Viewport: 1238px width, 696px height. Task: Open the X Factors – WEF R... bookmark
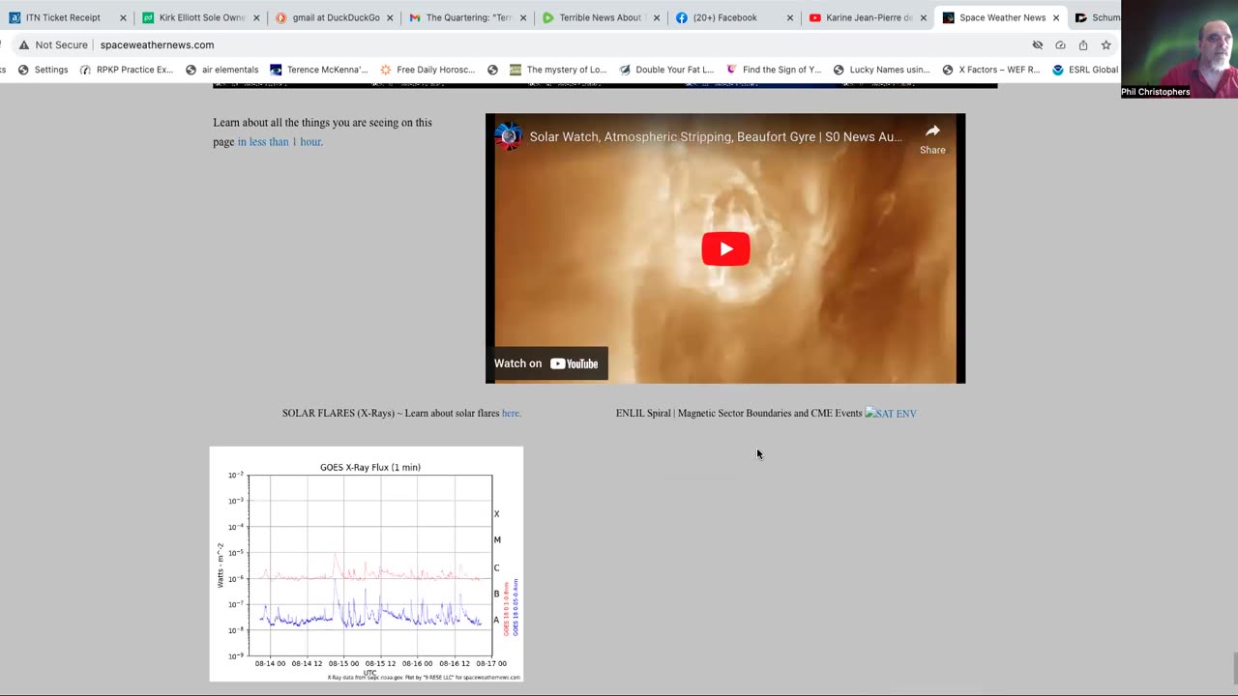[x=990, y=70]
